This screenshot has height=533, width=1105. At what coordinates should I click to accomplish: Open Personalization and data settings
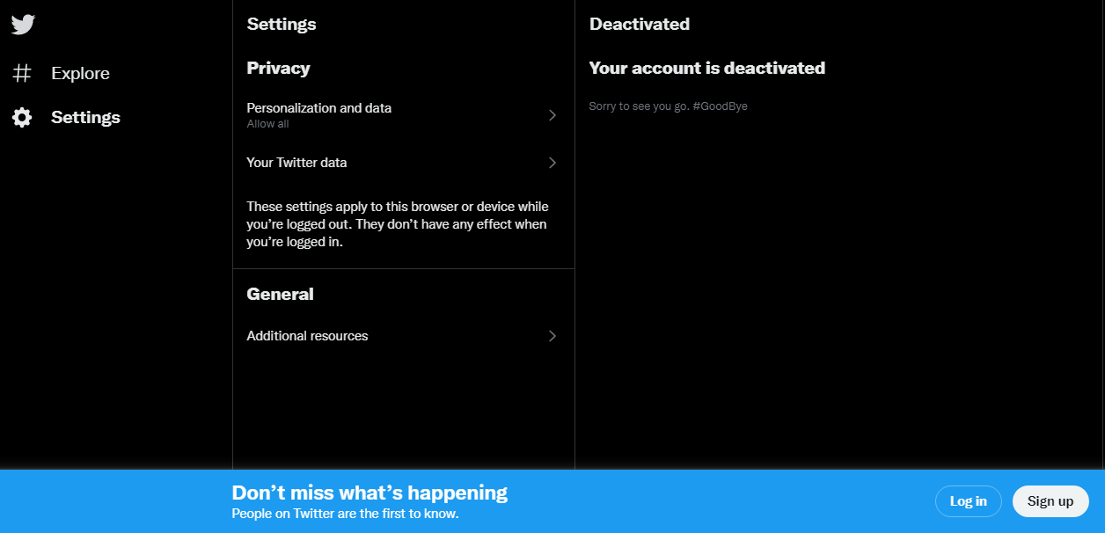point(404,115)
